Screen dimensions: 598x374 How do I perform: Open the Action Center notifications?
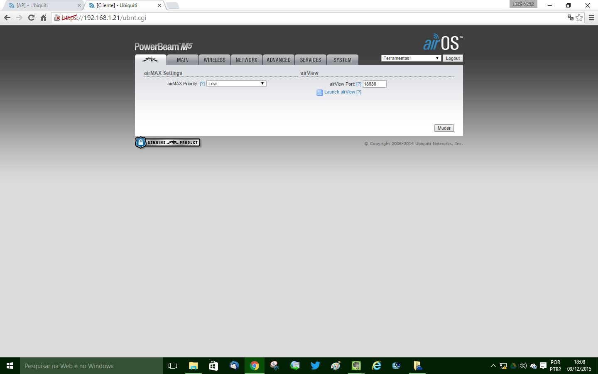coord(543,366)
